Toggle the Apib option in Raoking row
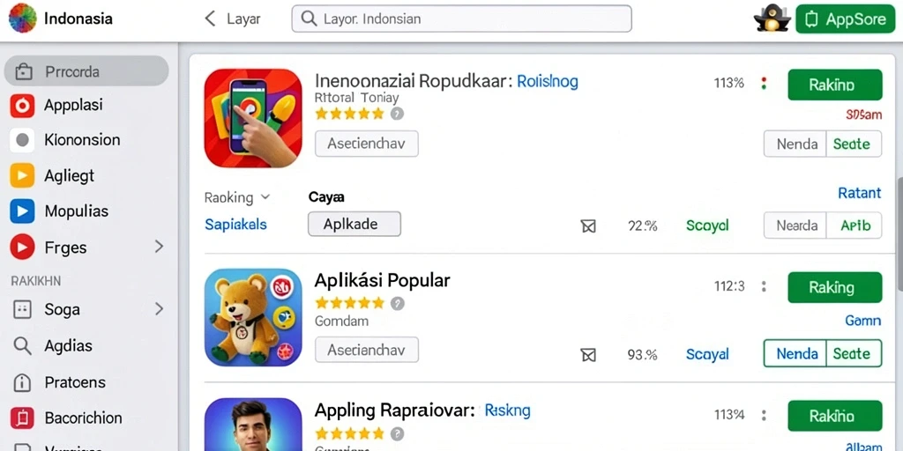 pos(854,225)
